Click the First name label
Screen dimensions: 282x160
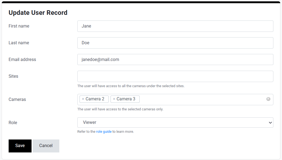19,26
